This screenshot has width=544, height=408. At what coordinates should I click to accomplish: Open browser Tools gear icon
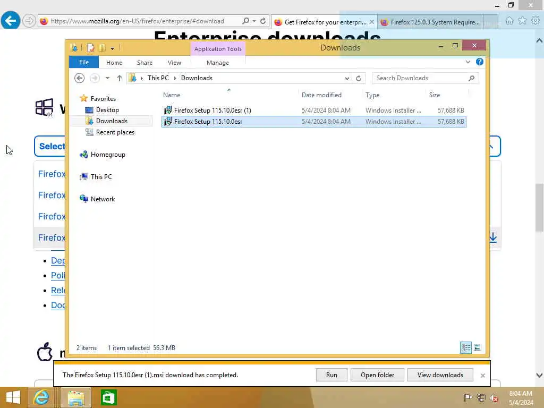point(535,21)
